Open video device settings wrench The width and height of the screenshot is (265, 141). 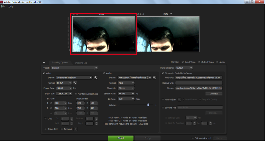tap(95, 78)
